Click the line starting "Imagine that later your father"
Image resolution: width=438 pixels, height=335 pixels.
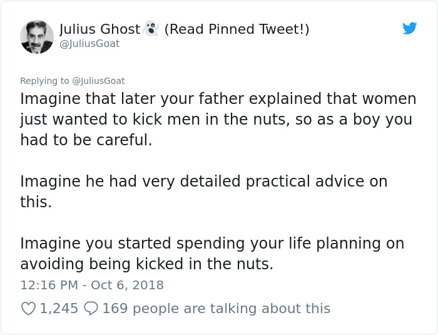[x=218, y=99]
